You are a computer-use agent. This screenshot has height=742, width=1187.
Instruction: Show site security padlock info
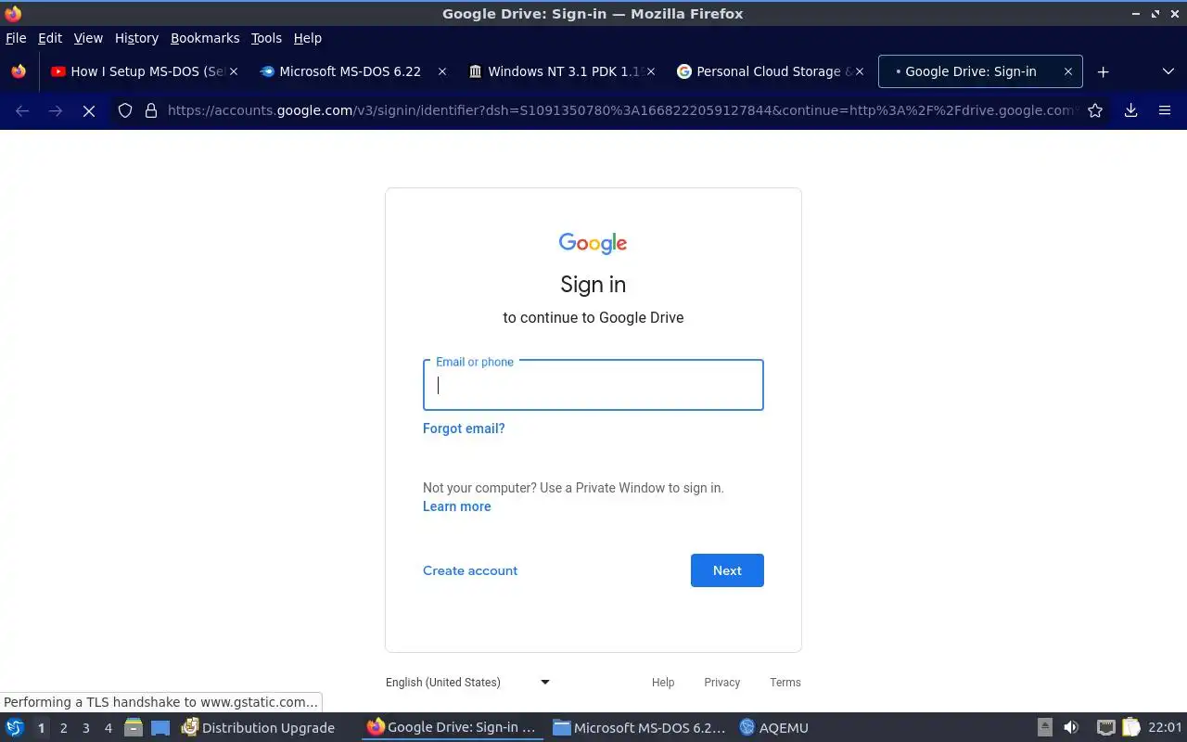(151, 110)
